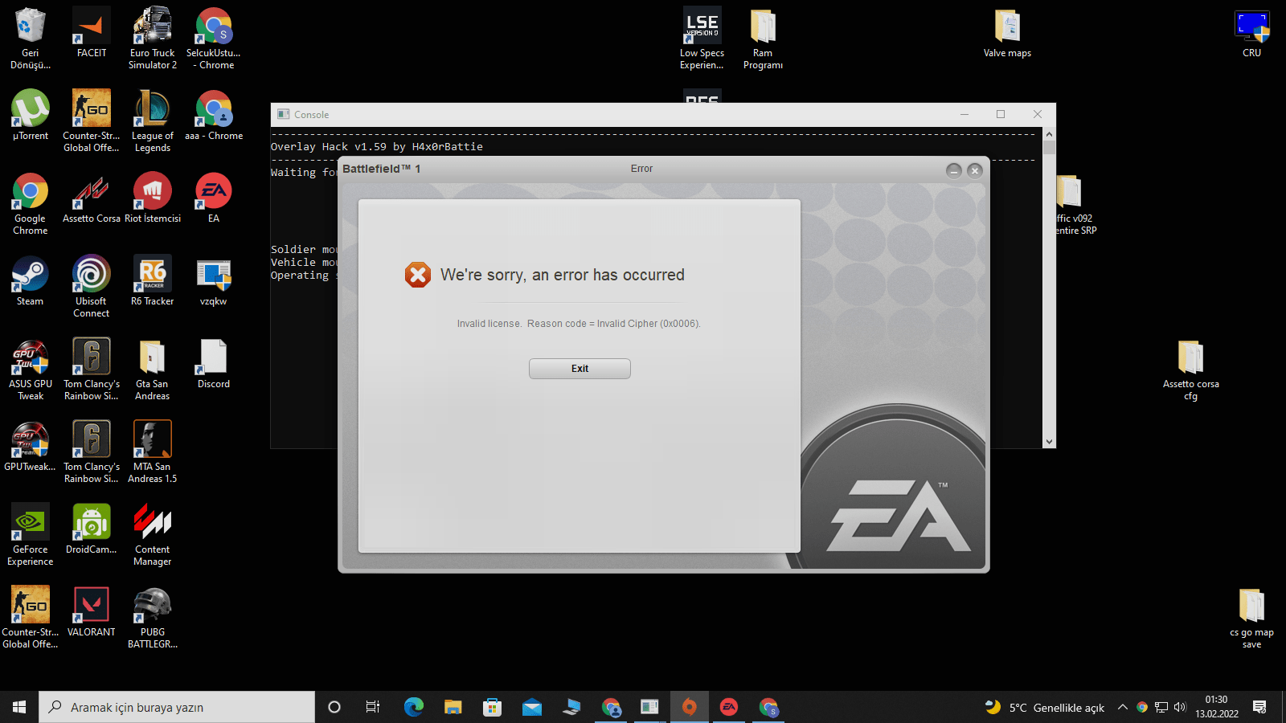Select Euro Truck Simulator 2 shortcut
Viewport: 1286px width, 723px height.
153,38
